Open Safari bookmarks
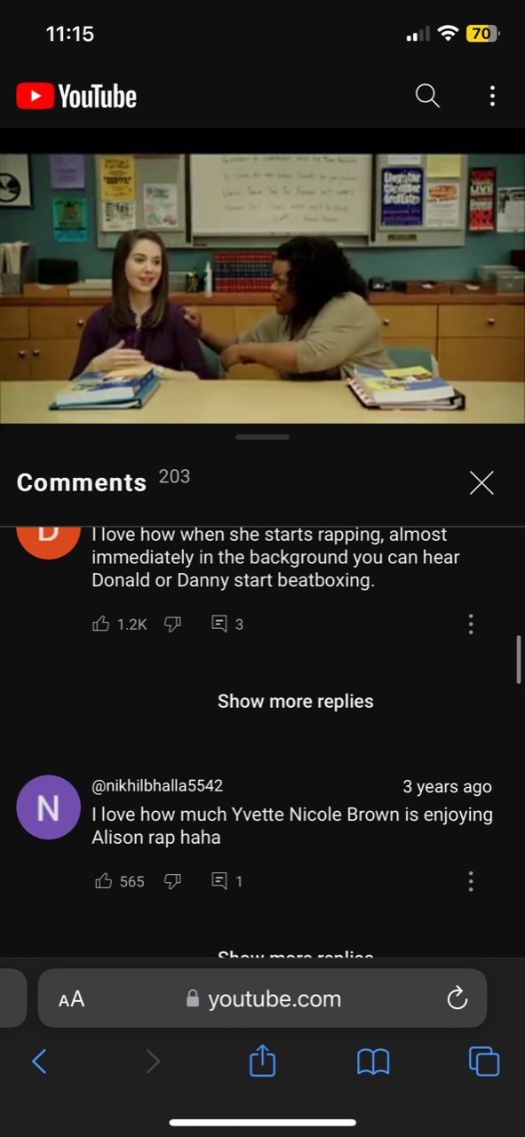Screen dimensions: 525x1137 373,1061
